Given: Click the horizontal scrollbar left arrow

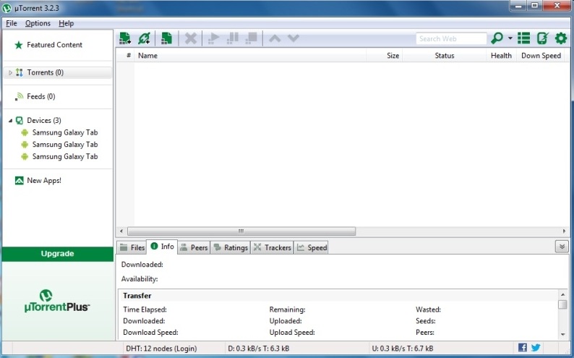Looking at the screenshot, I should coord(121,231).
